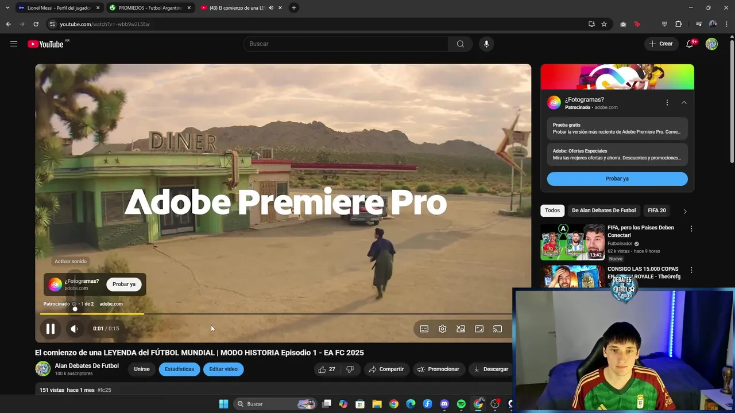Click Editar video button
The width and height of the screenshot is (735, 413).
coord(223,369)
